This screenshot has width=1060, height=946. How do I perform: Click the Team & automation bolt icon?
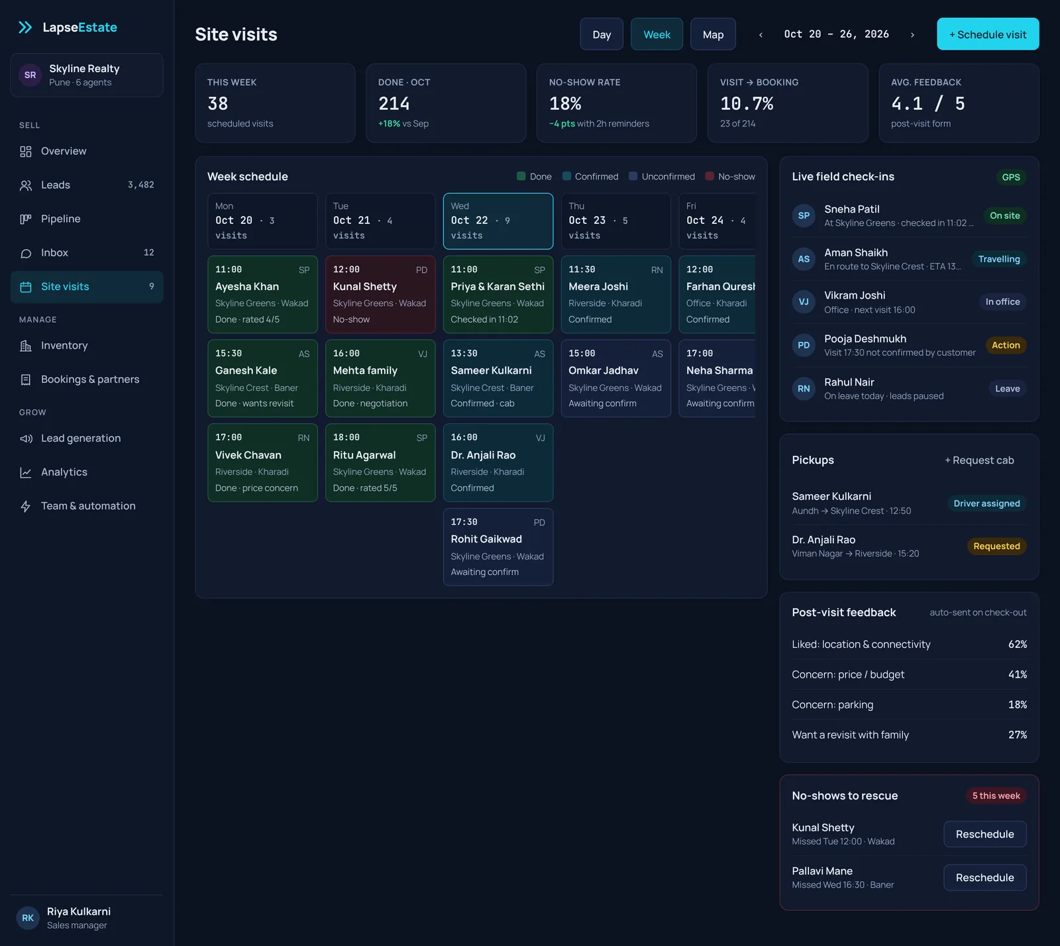(x=26, y=506)
